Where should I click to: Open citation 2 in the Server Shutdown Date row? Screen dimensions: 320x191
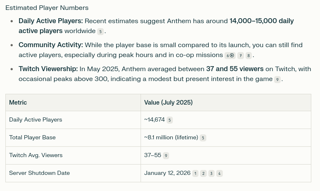(203, 174)
